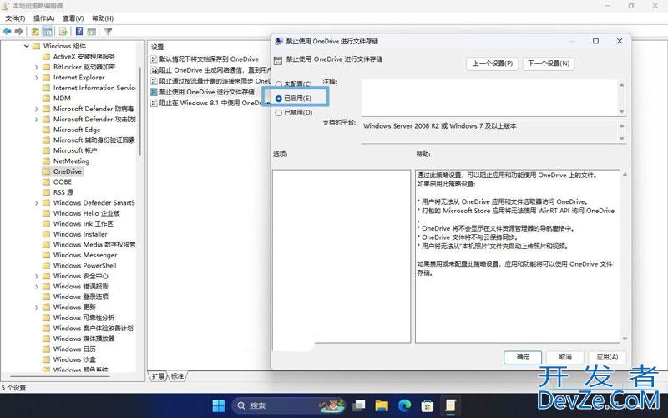Click the policy icon beside dialog heading 禁止使用 OneDrive
This screenshot has width=668, height=418.
pos(278,60)
